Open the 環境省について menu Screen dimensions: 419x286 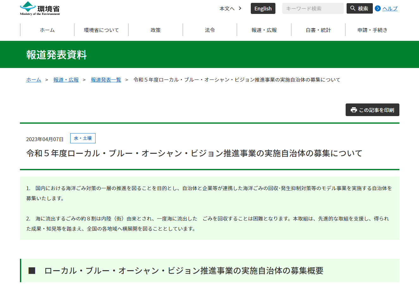101,30
